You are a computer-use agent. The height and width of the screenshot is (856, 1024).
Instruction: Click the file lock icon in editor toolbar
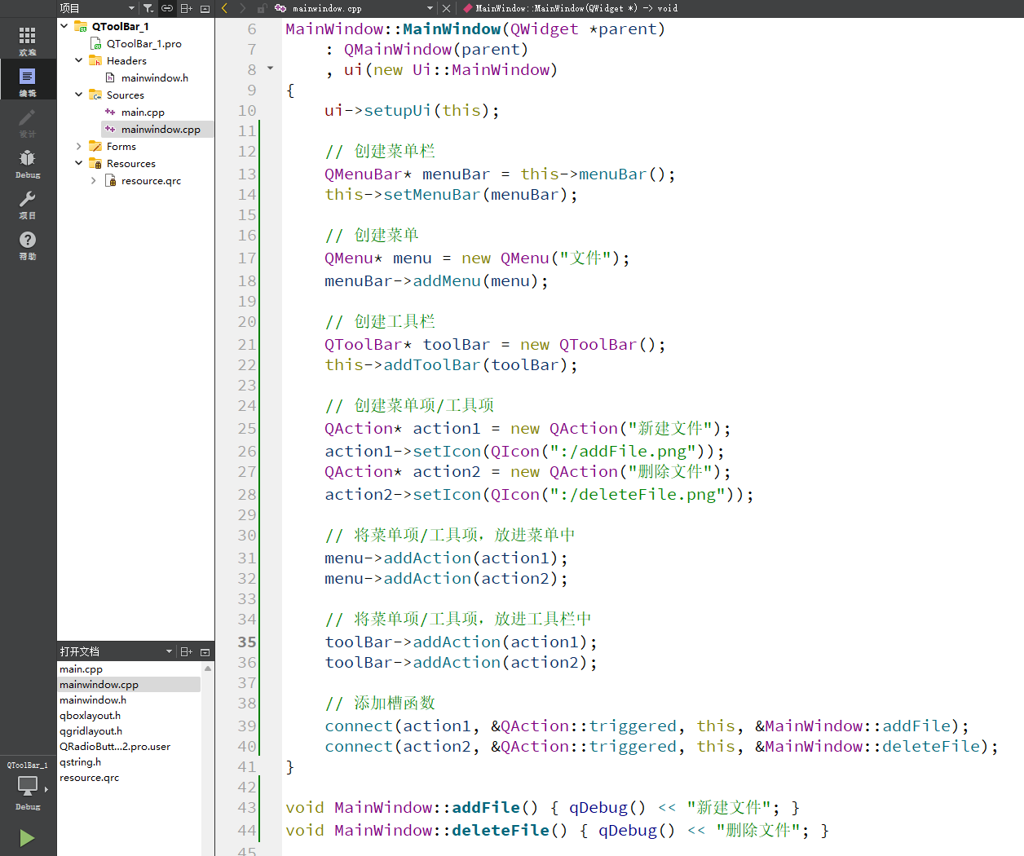pyautogui.click(x=262, y=8)
